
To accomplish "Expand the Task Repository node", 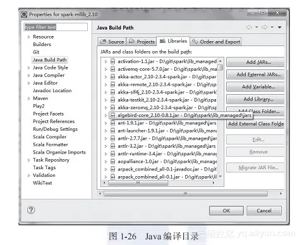I will click(x=29, y=160).
